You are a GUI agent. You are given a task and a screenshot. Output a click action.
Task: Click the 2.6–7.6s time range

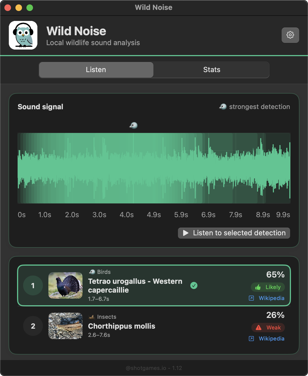pyautogui.click(x=99, y=335)
